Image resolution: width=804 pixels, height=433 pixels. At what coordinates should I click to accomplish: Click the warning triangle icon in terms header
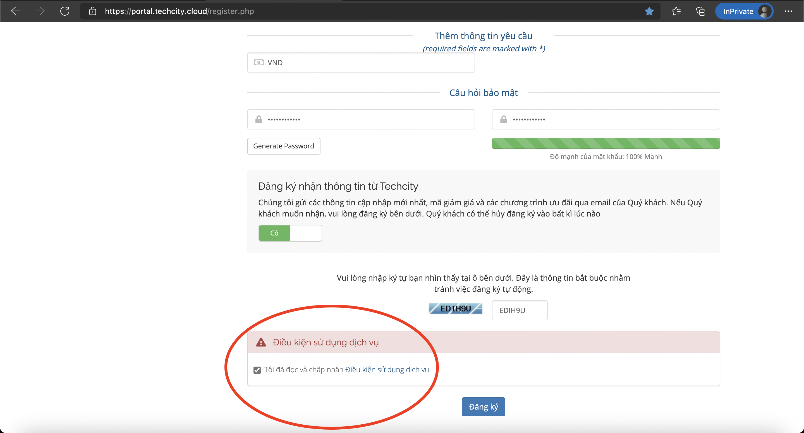261,342
